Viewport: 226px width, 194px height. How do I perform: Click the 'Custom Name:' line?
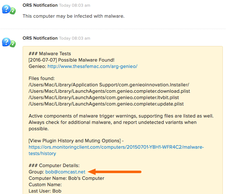coord(45,185)
